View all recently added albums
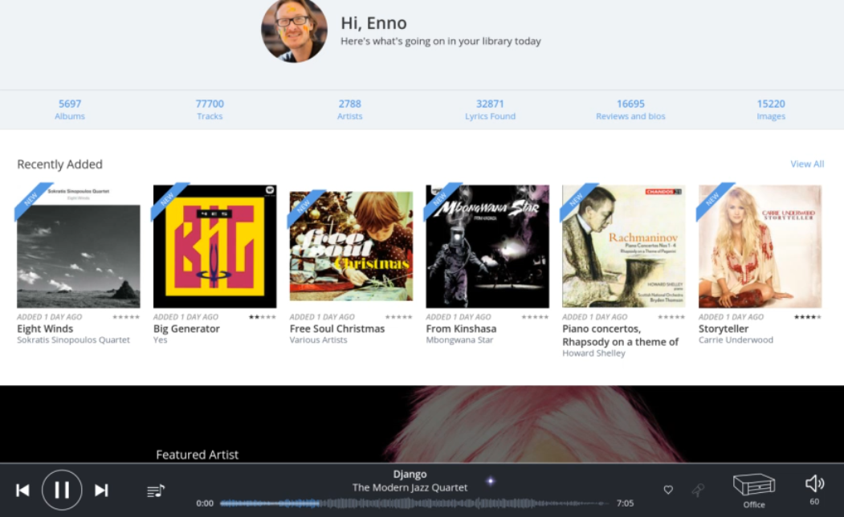Image resolution: width=844 pixels, height=517 pixels. tap(807, 164)
